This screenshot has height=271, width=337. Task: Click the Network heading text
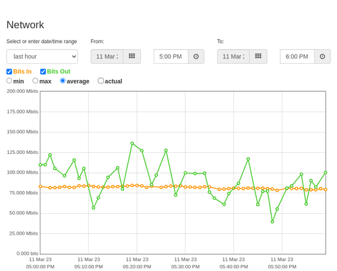point(25,25)
